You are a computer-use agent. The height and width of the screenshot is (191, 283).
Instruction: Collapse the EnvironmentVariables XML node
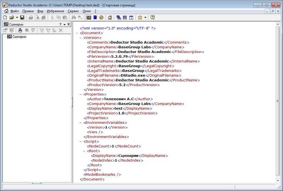(x=81, y=123)
